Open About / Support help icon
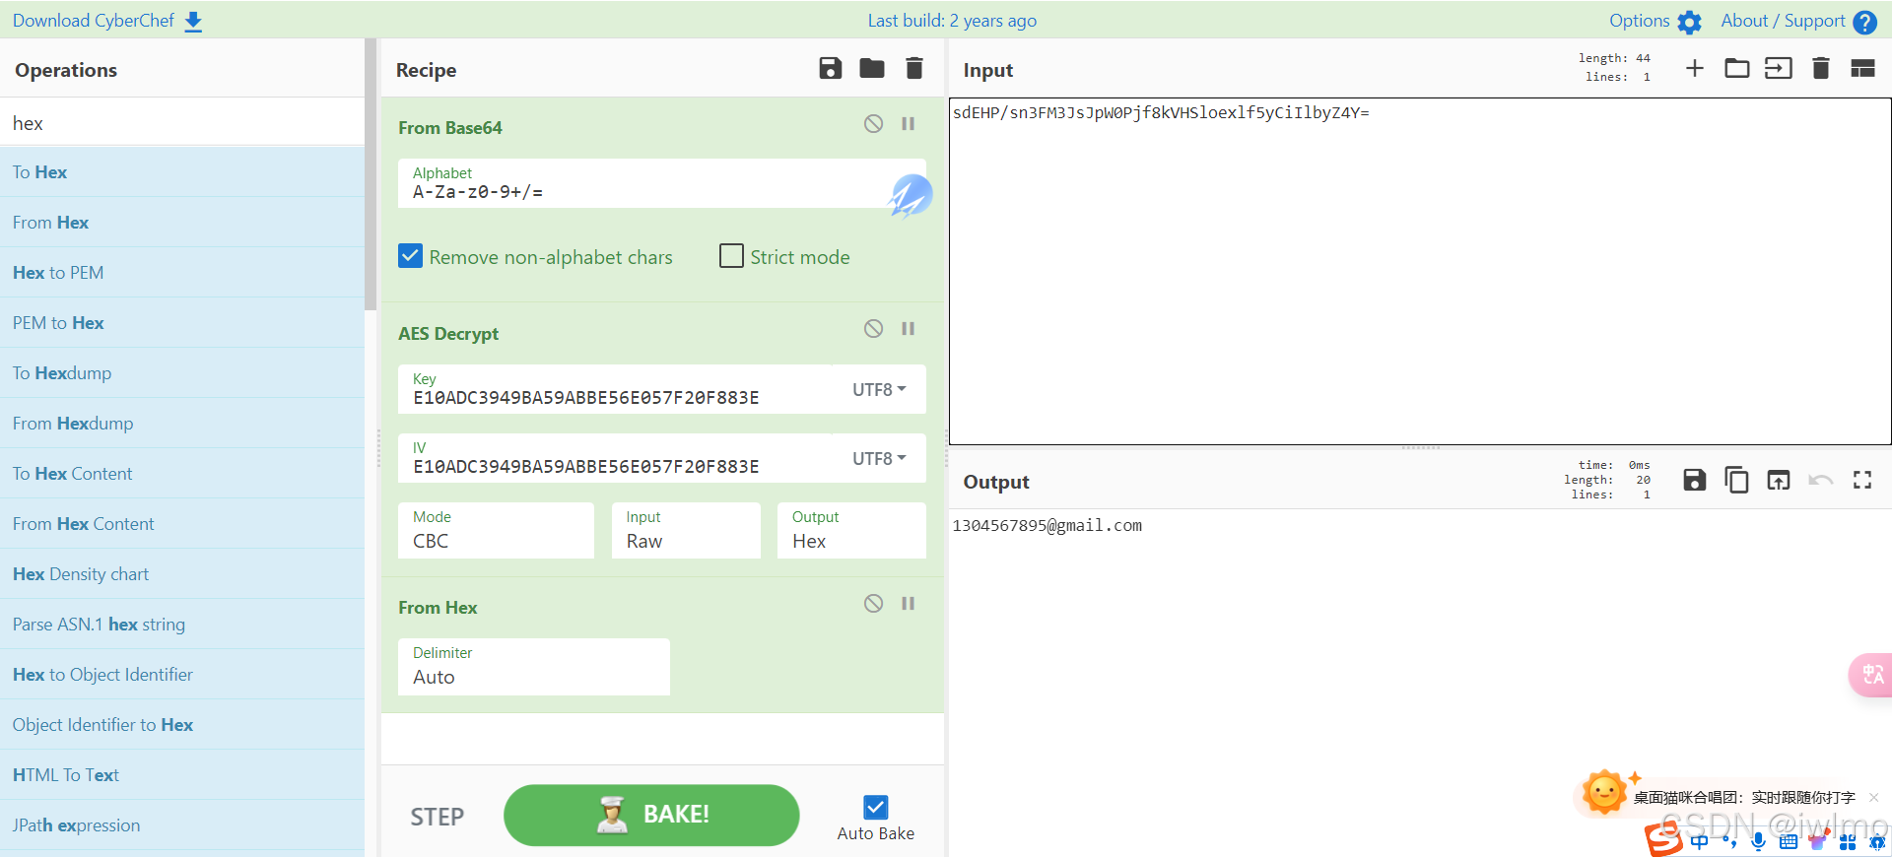The width and height of the screenshot is (1892, 857). [1864, 22]
